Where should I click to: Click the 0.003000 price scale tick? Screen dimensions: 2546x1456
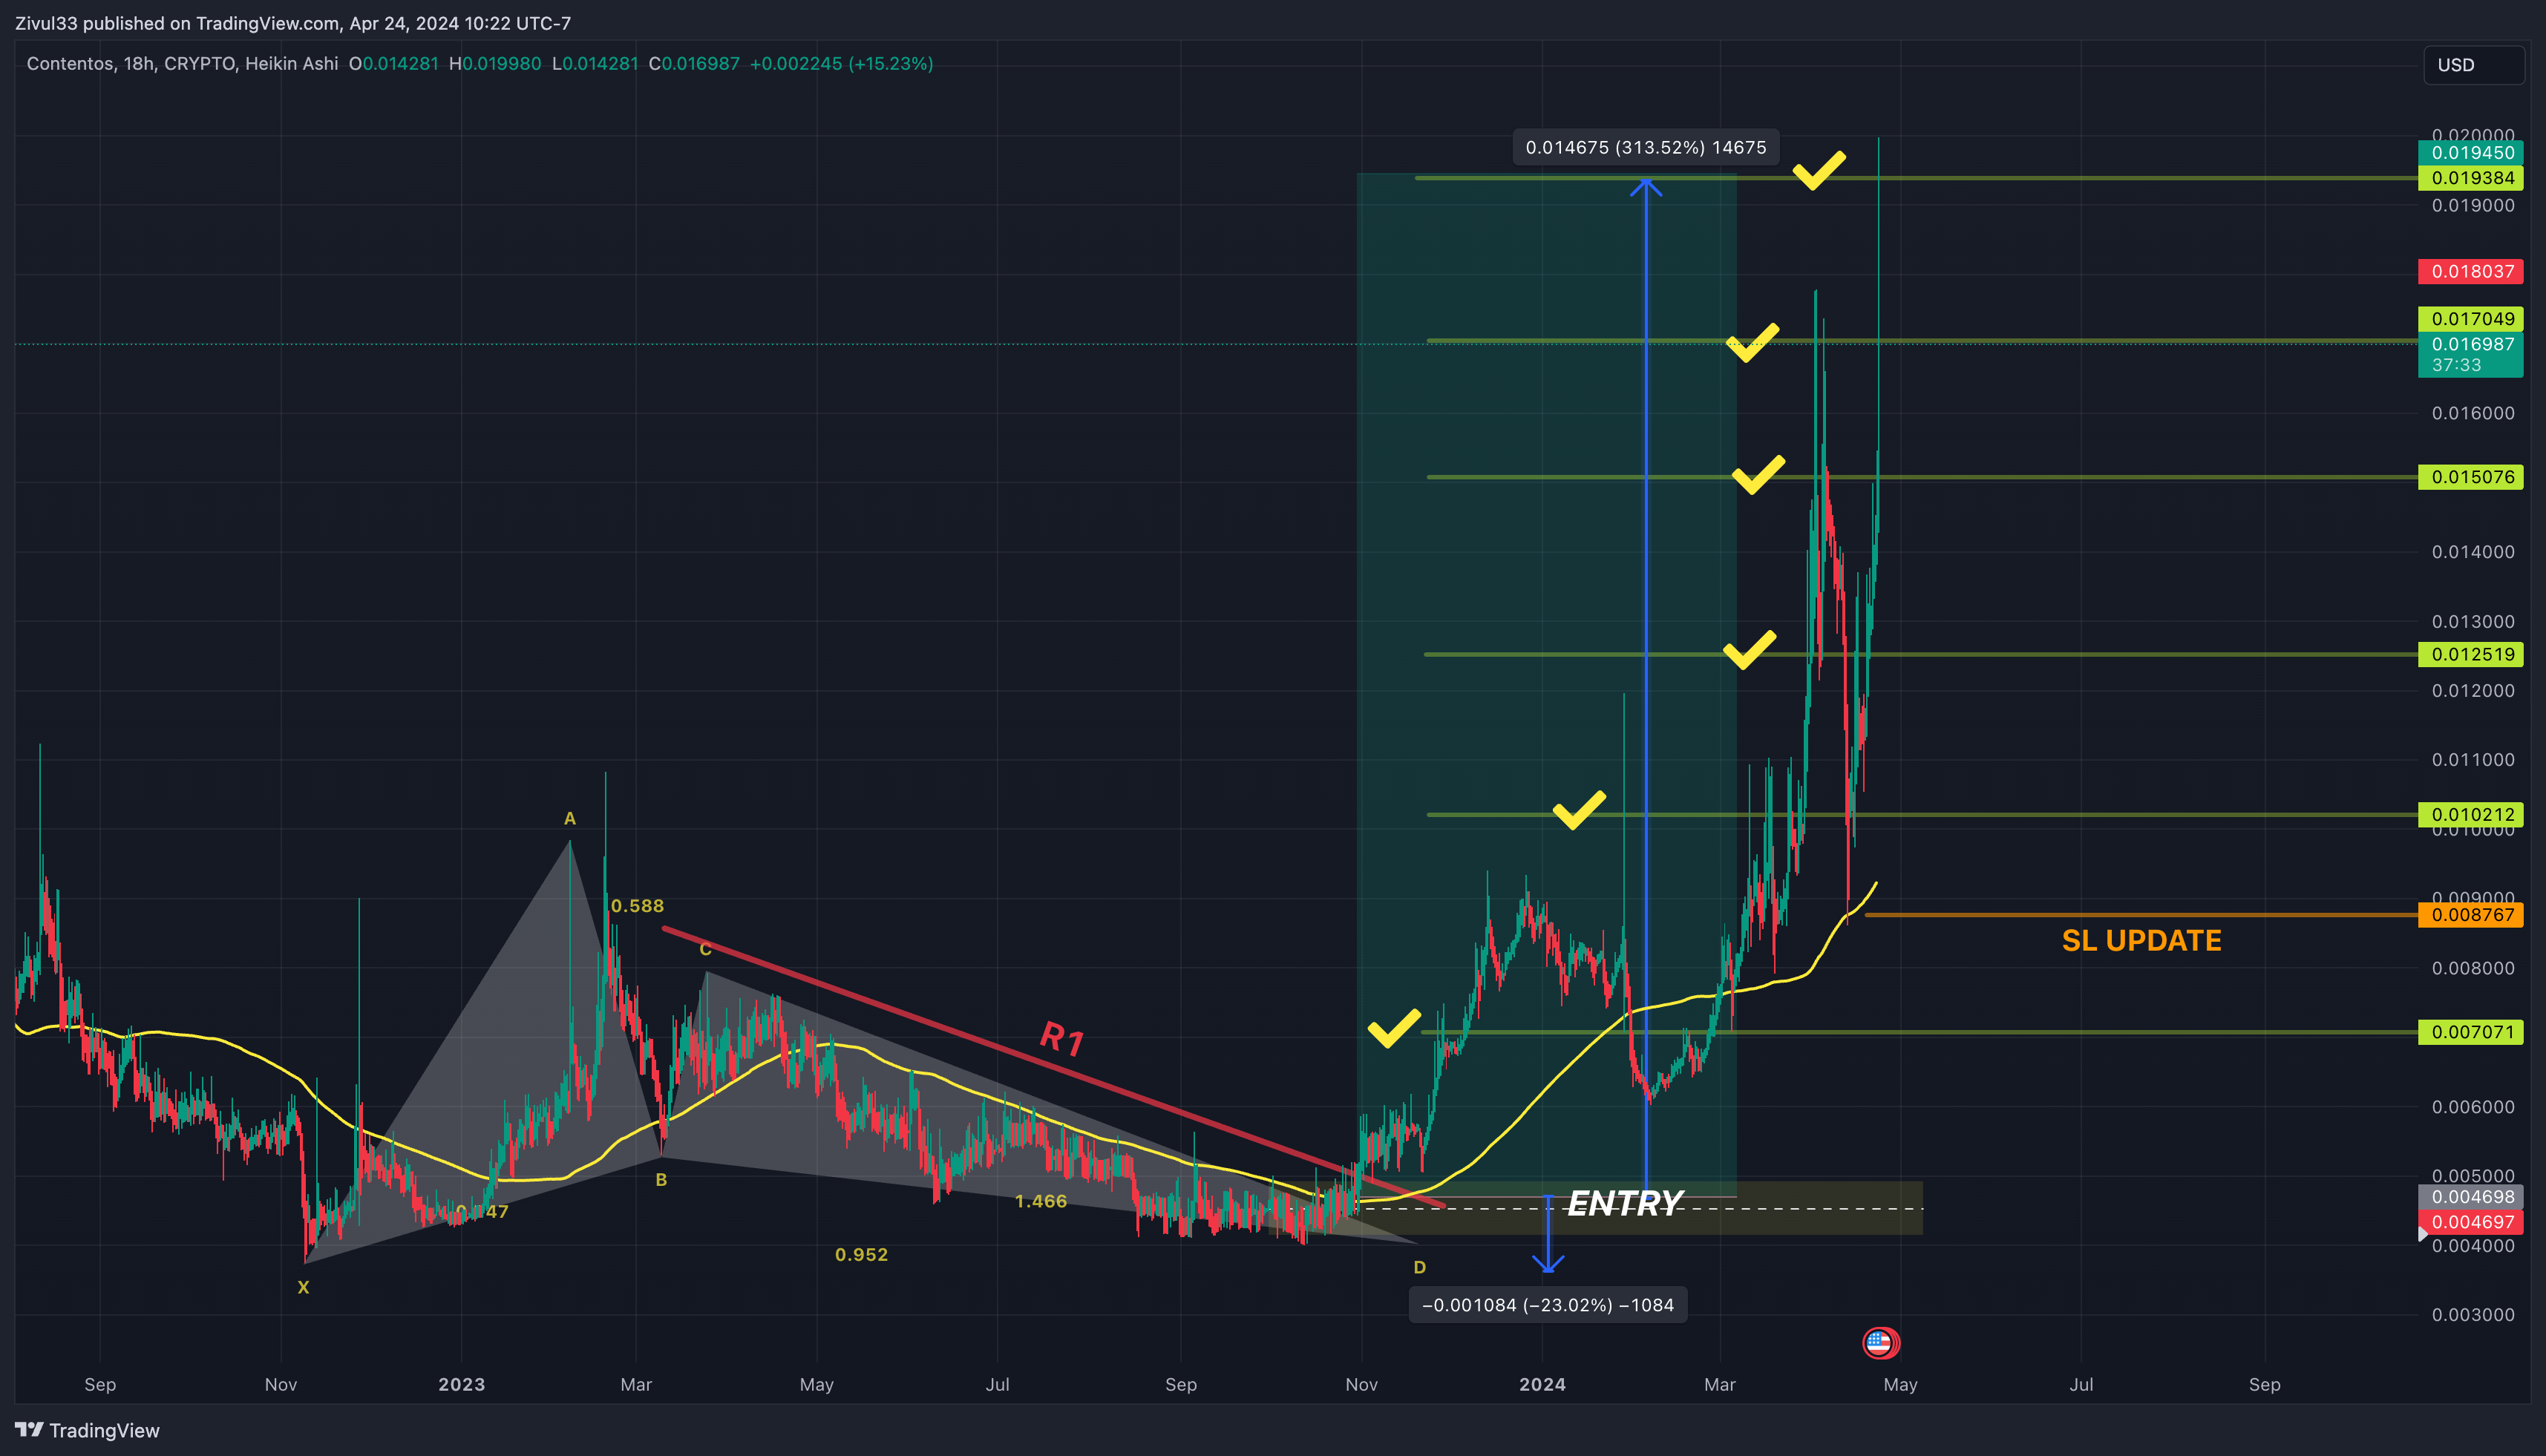point(2472,1314)
